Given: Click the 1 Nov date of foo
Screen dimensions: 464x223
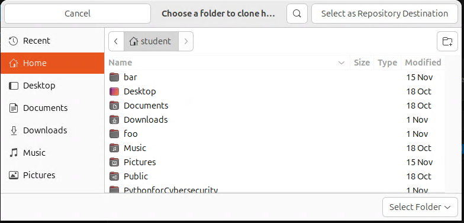Looking at the screenshot, I should [x=417, y=134].
